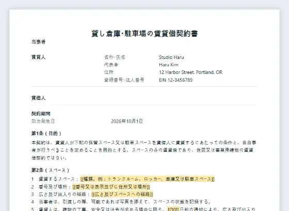Click the 賃貸人 party label

coord(38,57)
